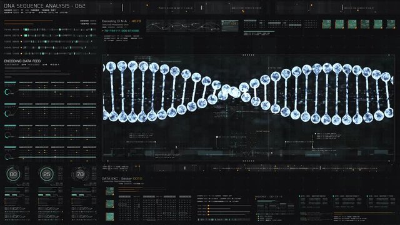Image resolution: width=400 pixels, height=225 pixels.
Task: Click the amber 4578 decoding value
Action: [136, 21]
